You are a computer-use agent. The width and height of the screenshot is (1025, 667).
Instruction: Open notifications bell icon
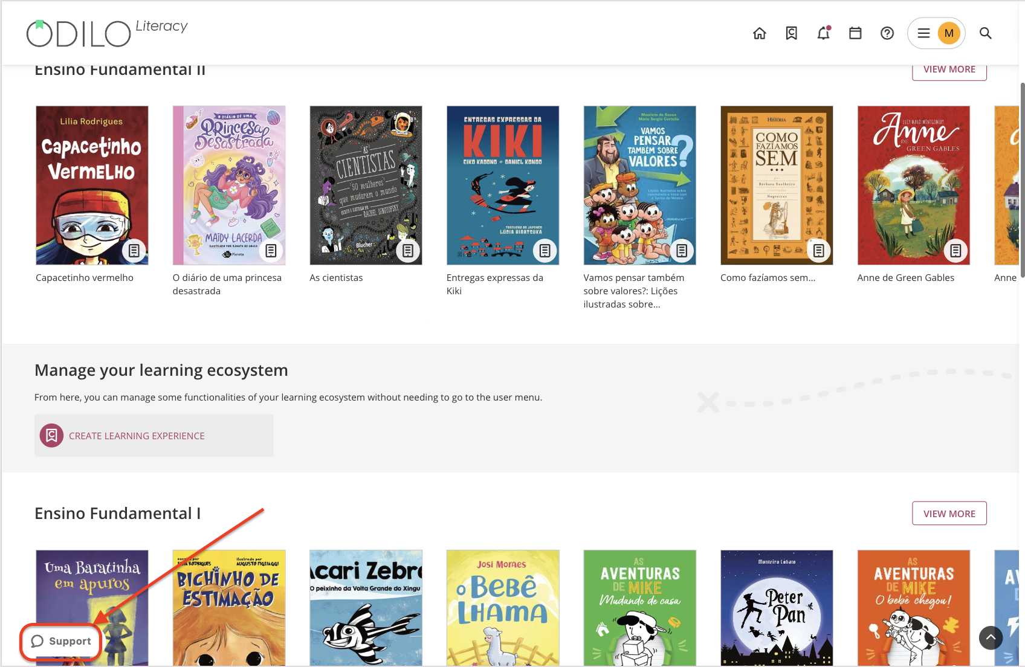click(824, 33)
